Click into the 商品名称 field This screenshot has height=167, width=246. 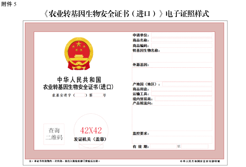[181, 40]
